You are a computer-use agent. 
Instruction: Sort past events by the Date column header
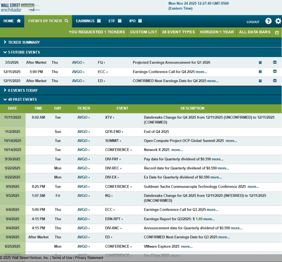[12, 108]
